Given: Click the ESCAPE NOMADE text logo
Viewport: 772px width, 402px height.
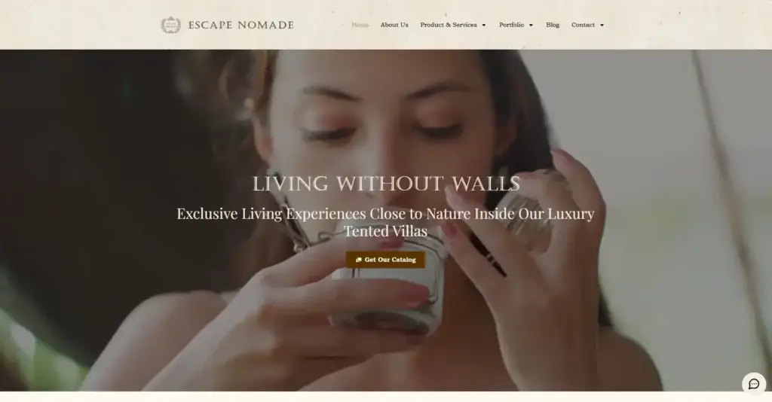Looking at the screenshot, I should coord(240,25).
